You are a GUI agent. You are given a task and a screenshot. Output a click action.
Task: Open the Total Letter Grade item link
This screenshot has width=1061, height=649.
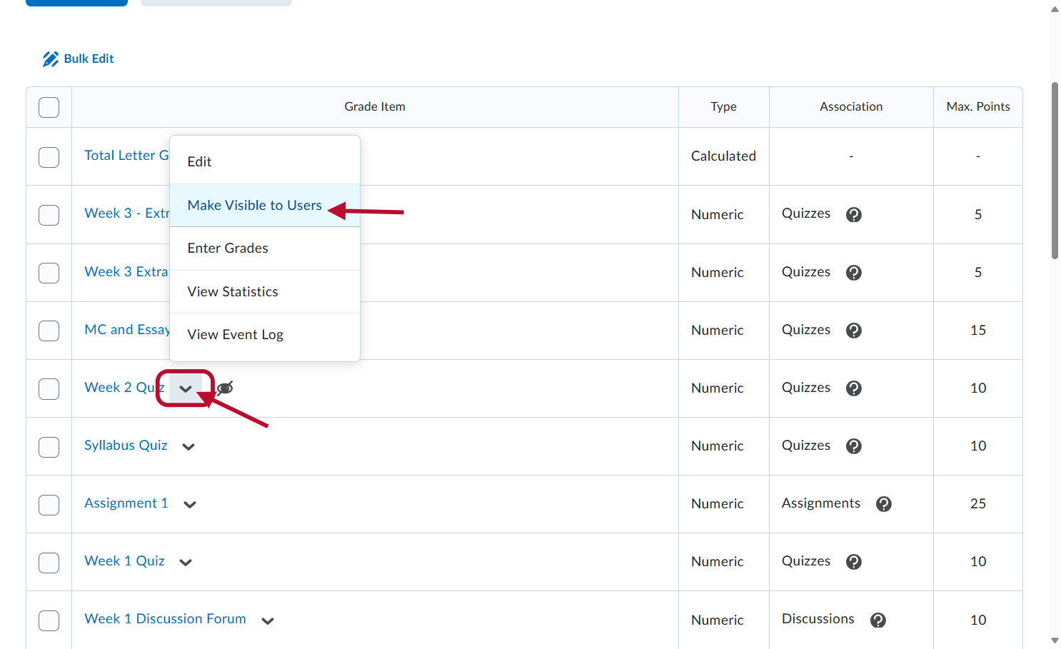click(x=126, y=156)
